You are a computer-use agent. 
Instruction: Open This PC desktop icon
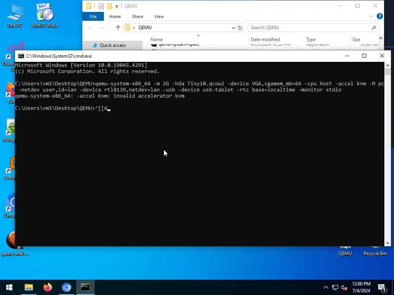(x=15, y=15)
